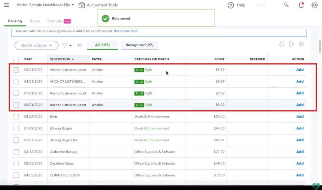Open table settings gear icon

tap(301, 44)
